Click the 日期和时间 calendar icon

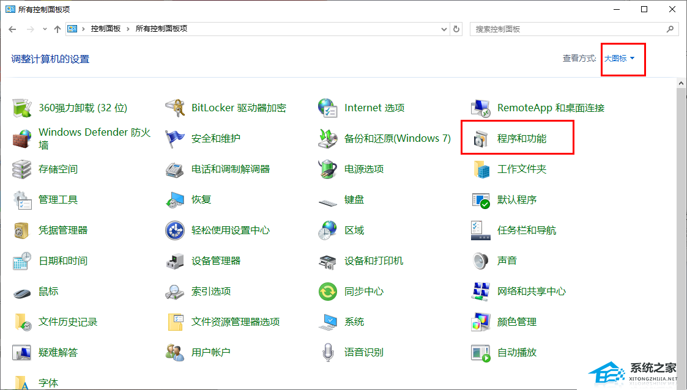pos(21,261)
